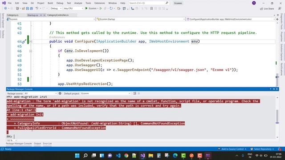The width and height of the screenshot is (285, 160).
Task: Click the restart/refresh circular arrow icon
Action: tap(111, 8)
